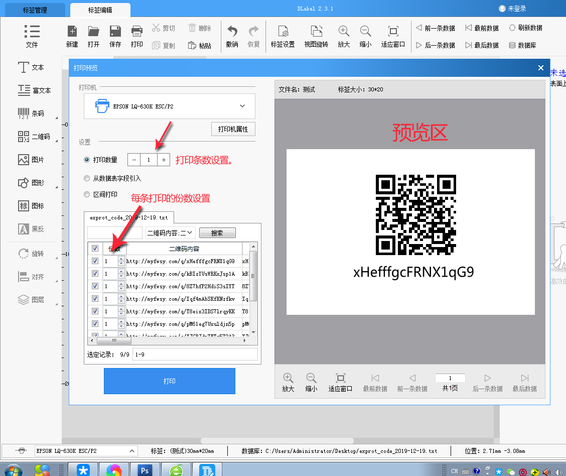566x476 pixels.
Task: Jump to first record 最前数据 in toolbar
Action: 482,28
